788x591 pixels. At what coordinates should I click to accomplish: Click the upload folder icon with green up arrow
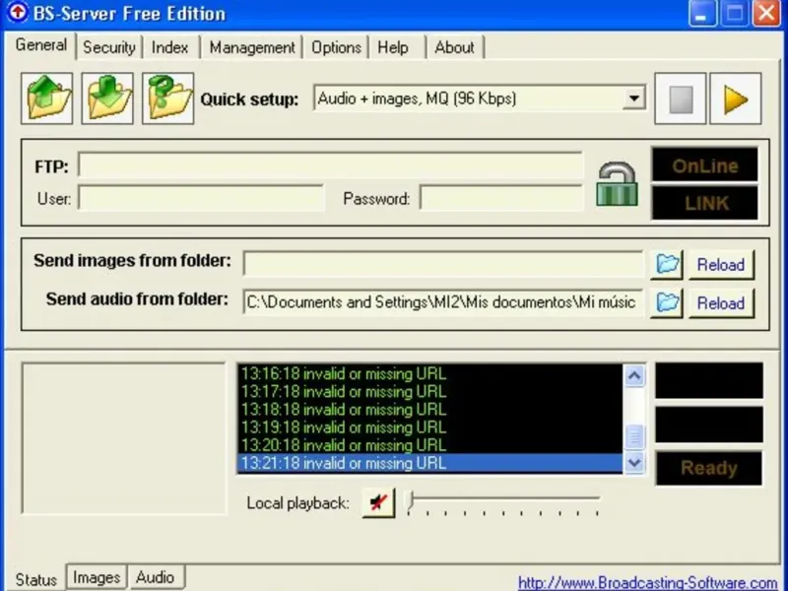(46, 98)
